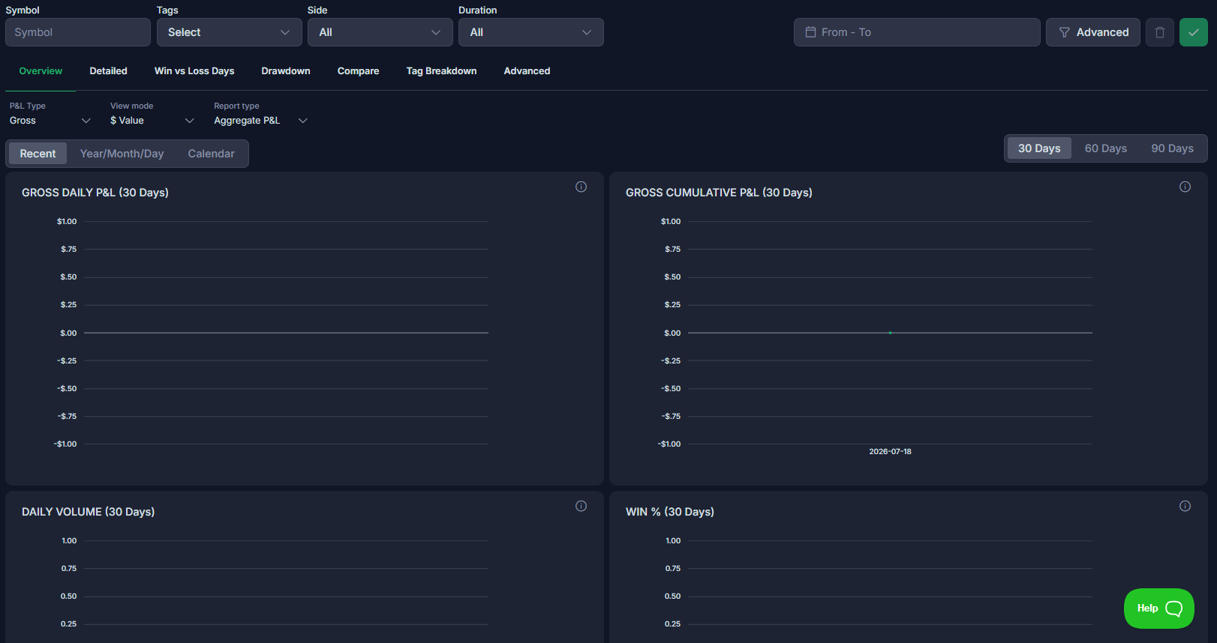1217x643 pixels.
Task: Open the Advanced reports tab
Action: (527, 71)
